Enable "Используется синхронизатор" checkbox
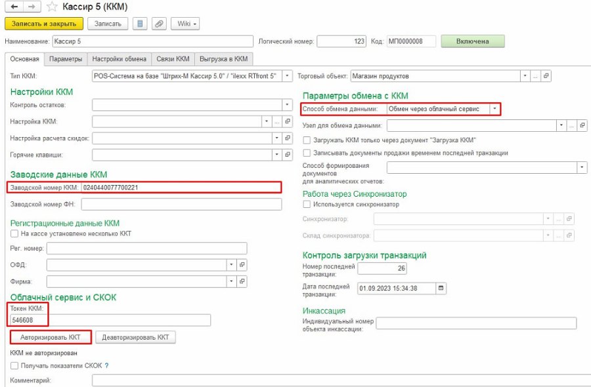 point(307,204)
